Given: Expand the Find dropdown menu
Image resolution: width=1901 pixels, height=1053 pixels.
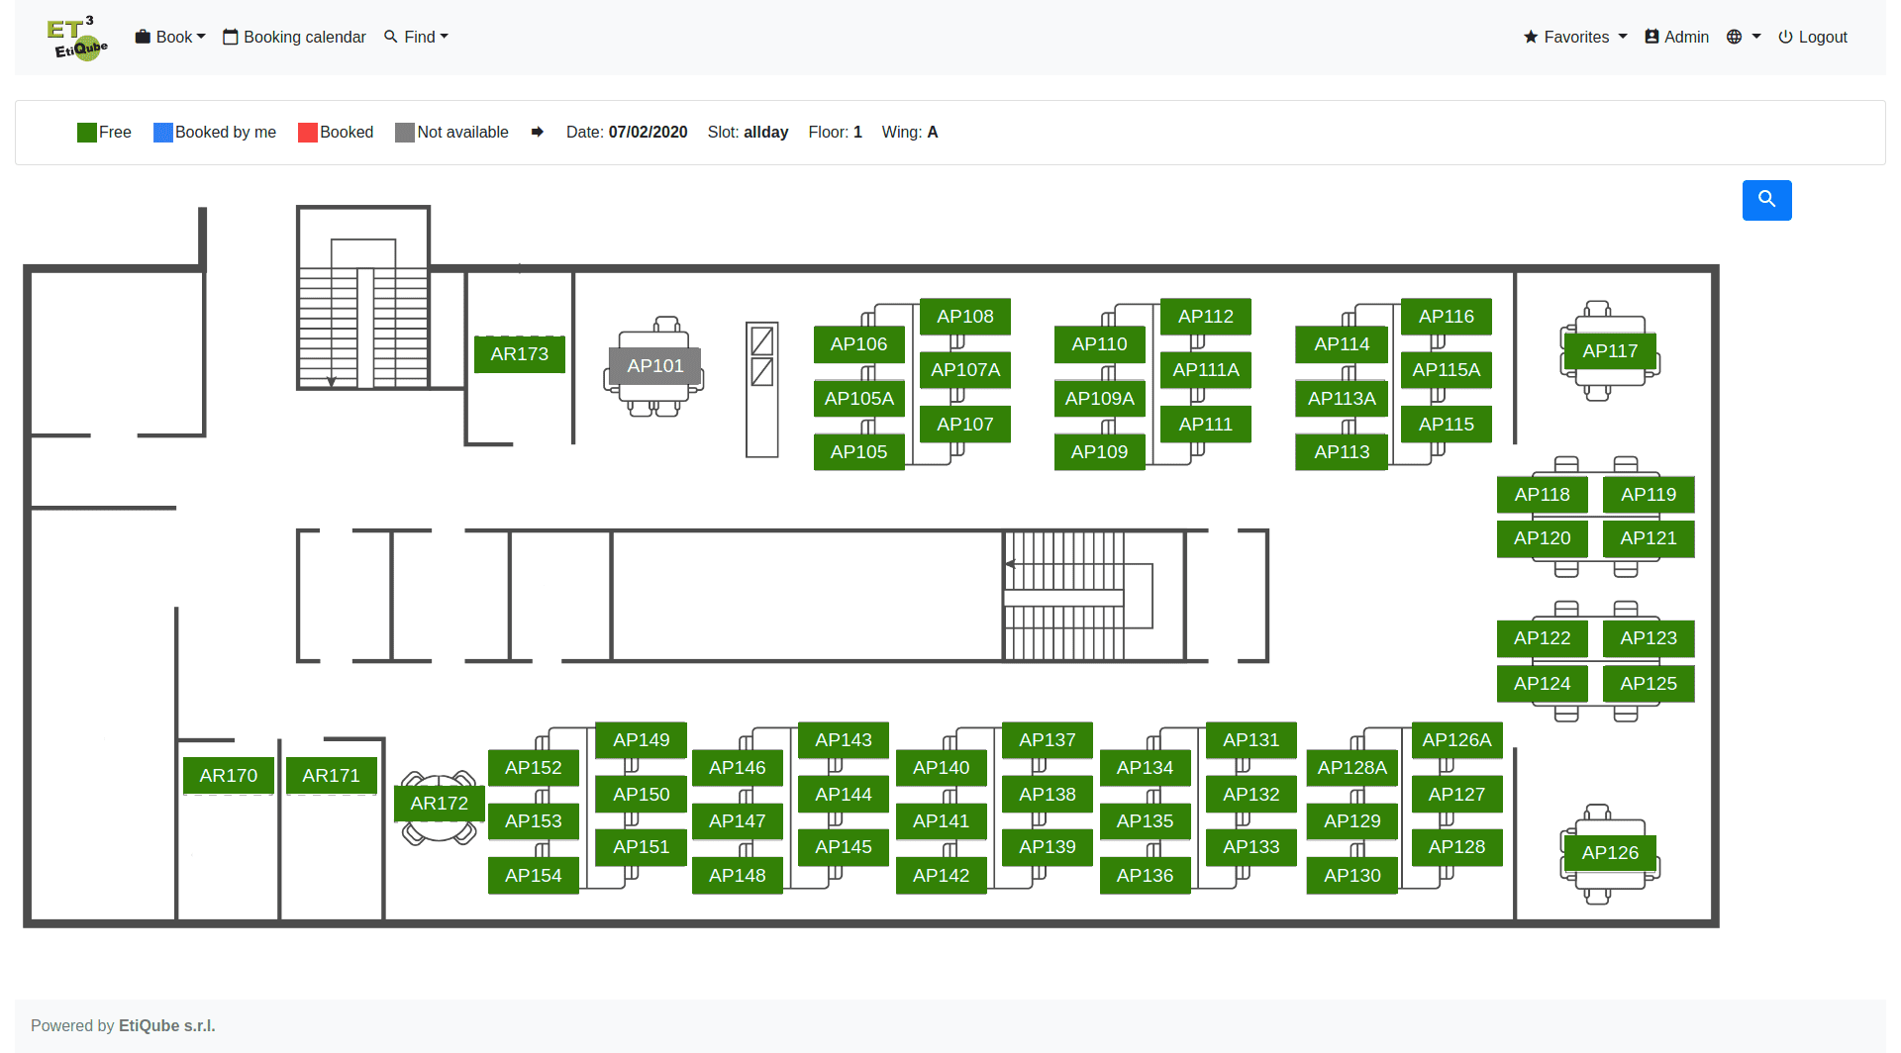Looking at the screenshot, I should (x=416, y=37).
